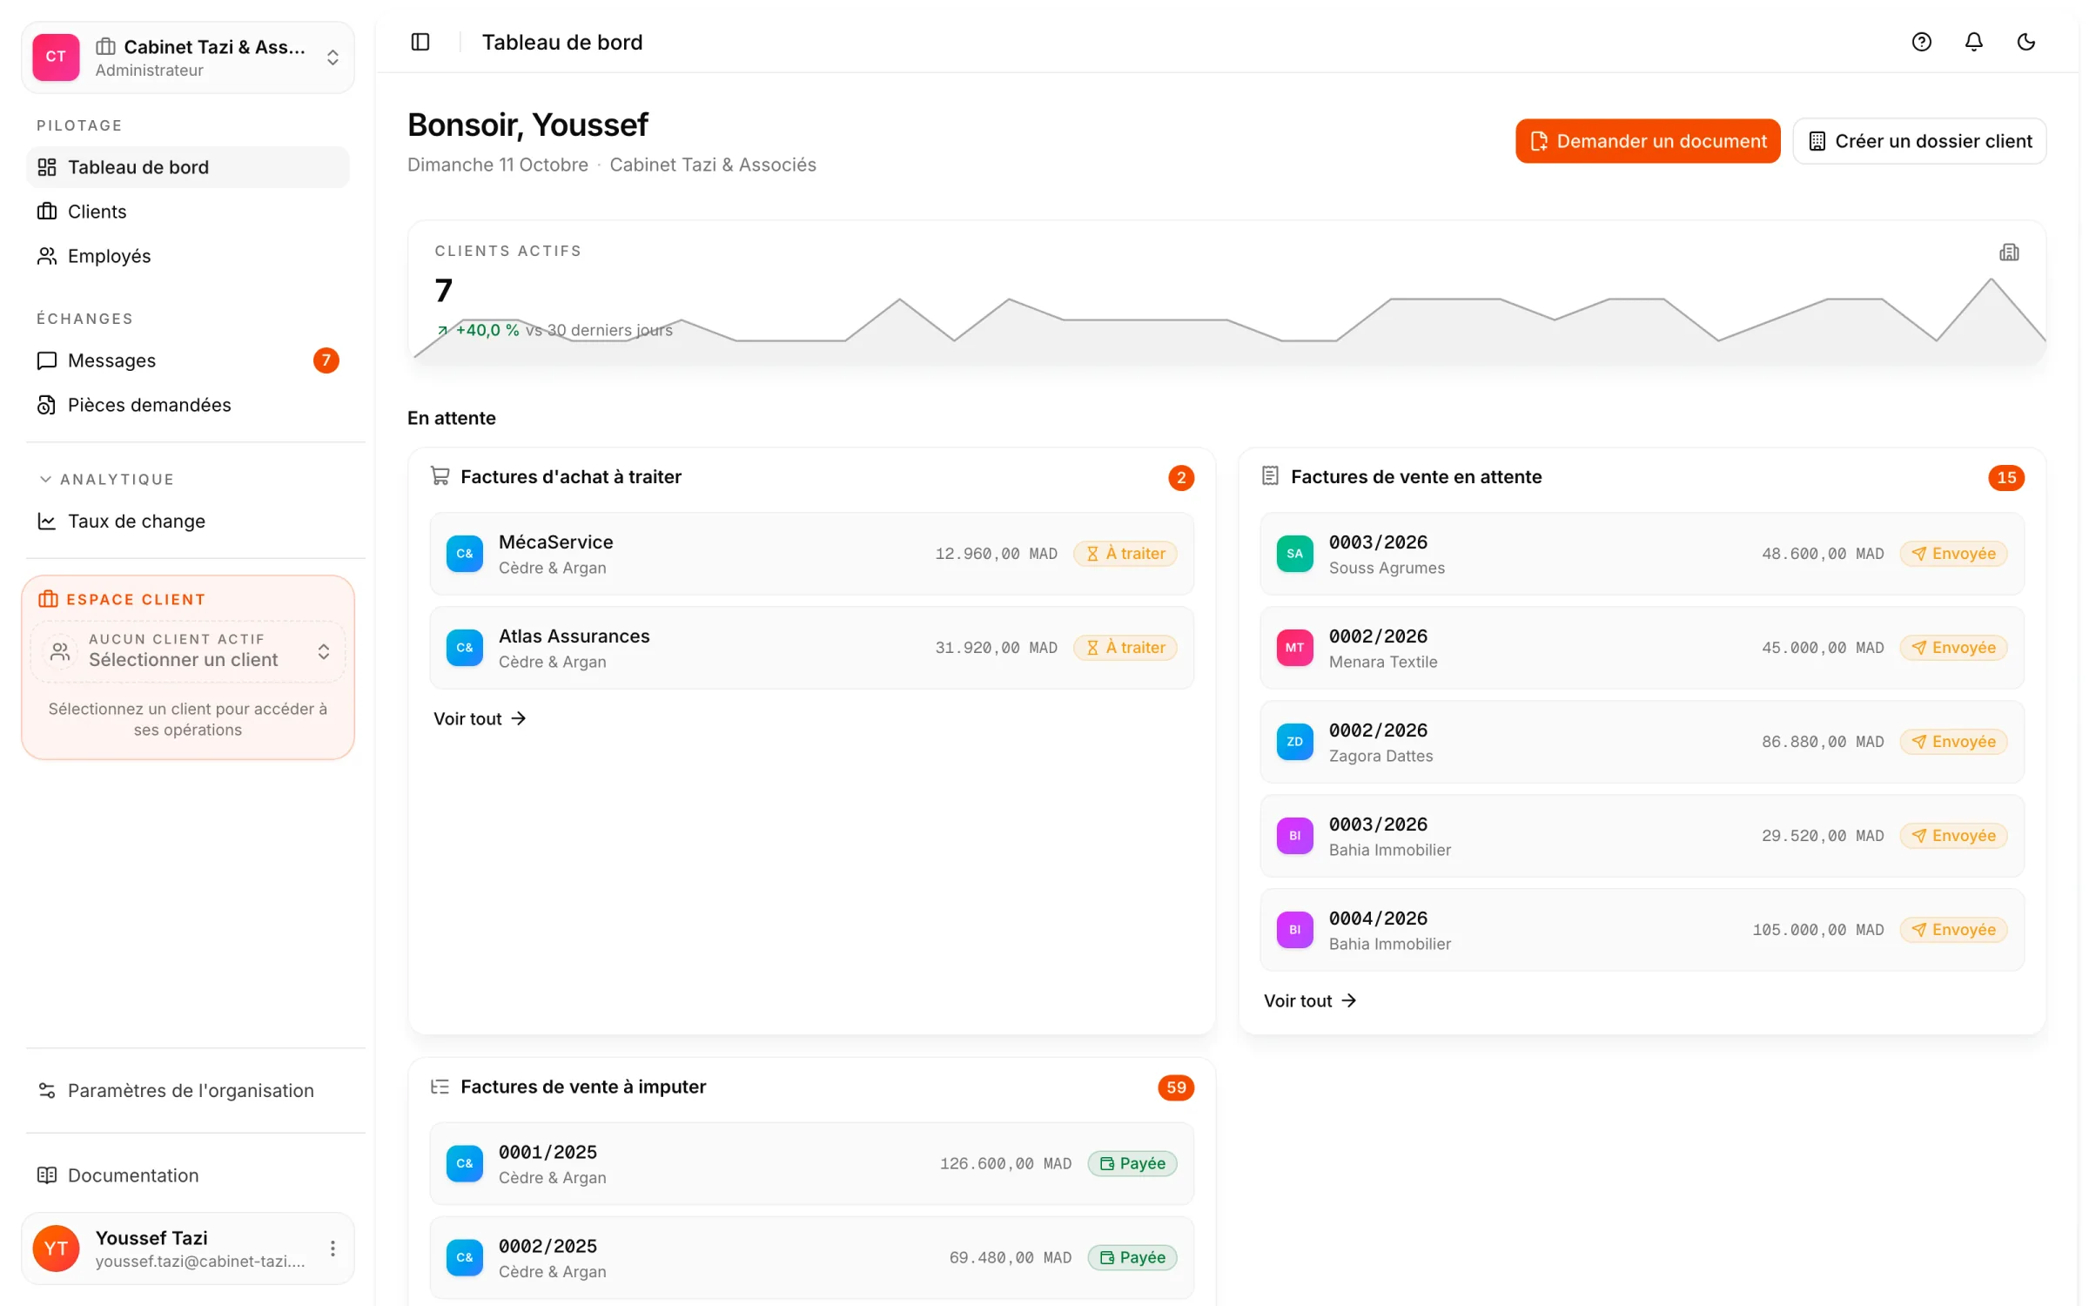Open invoice 0002/2026 Zagora Dattes

[1641, 742]
